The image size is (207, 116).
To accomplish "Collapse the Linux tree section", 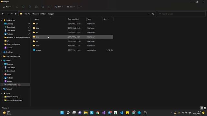I will [2, 93].
